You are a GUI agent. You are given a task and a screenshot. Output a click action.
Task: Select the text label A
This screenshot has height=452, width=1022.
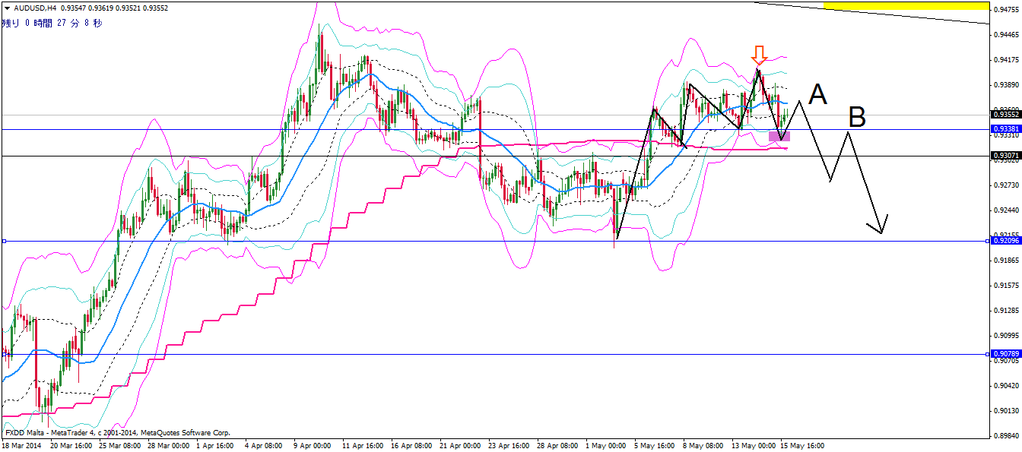point(817,94)
